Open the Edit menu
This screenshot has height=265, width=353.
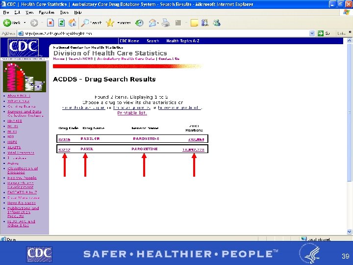tap(17, 12)
